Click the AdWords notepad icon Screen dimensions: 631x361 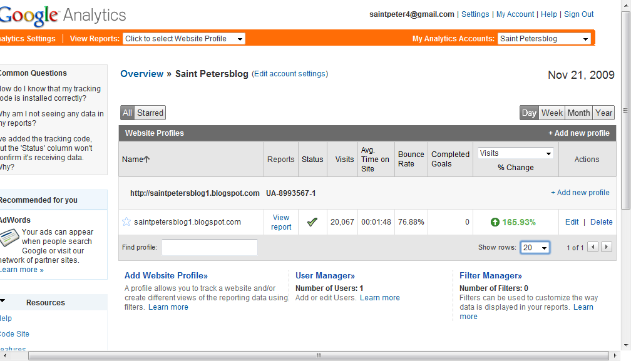pos(9,237)
